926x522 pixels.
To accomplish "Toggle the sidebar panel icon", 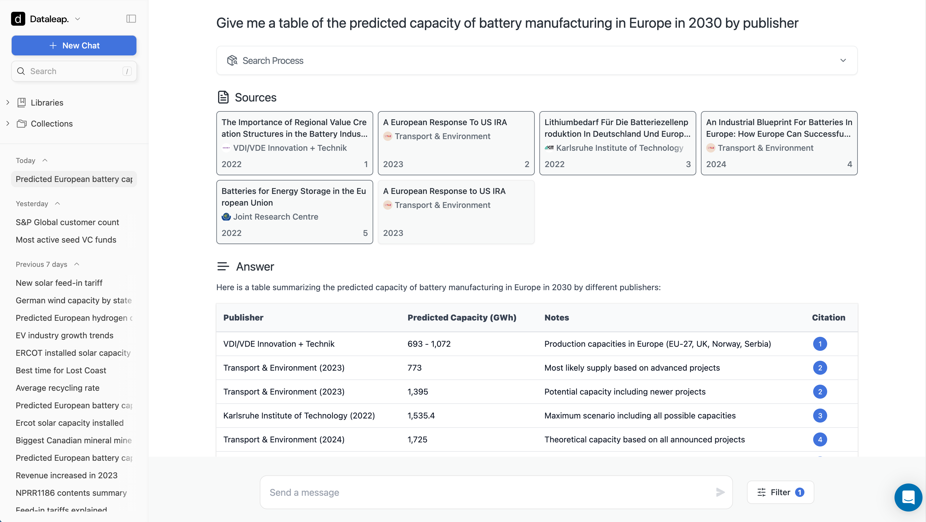I will (131, 19).
